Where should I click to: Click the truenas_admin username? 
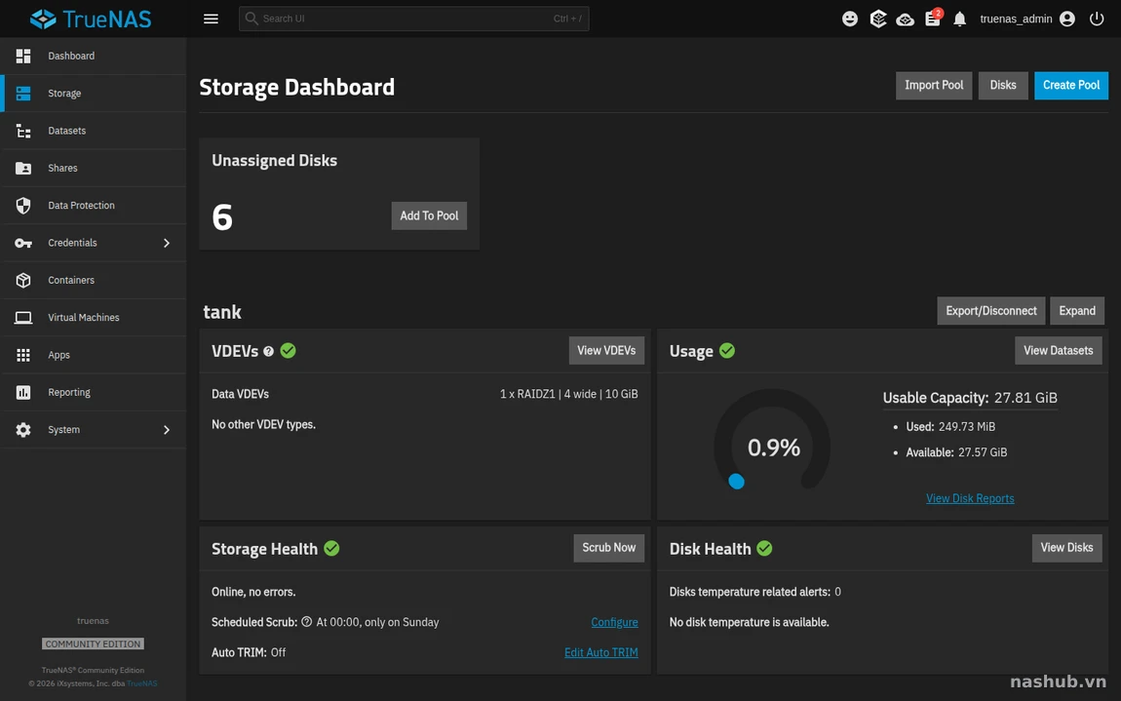[1016, 19]
